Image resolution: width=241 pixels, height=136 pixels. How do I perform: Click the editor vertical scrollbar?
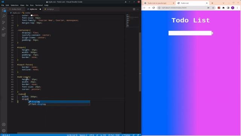(140, 62)
